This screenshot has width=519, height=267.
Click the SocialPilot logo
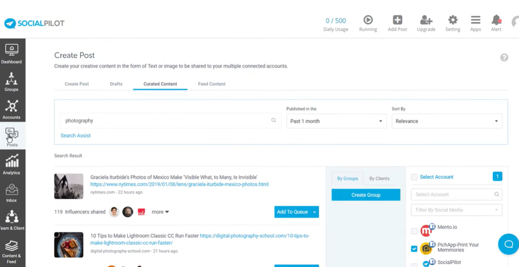click(34, 24)
